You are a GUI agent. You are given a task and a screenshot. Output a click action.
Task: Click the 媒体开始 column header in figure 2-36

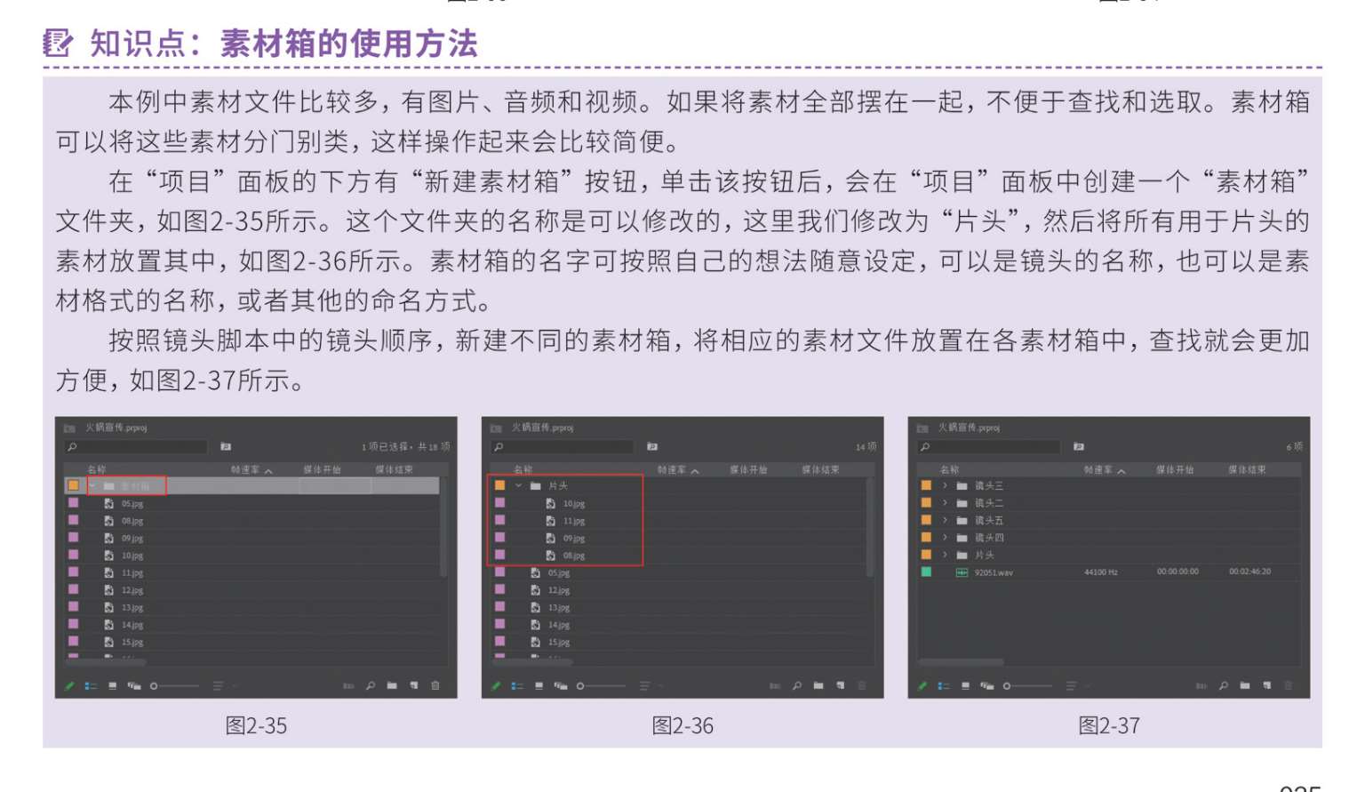click(x=748, y=470)
